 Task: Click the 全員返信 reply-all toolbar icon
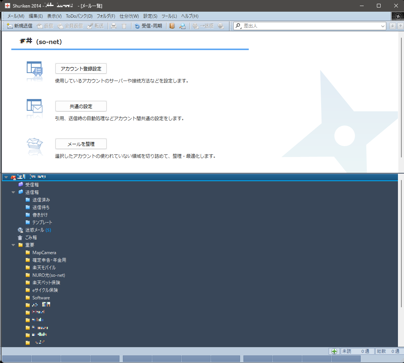coord(60,26)
